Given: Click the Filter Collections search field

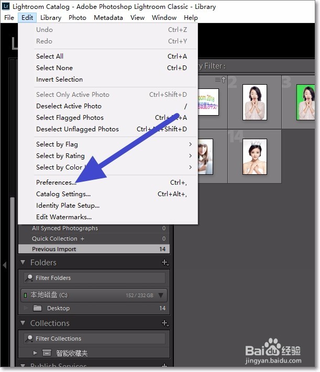Looking at the screenshot, I should (x=95, y=339).
